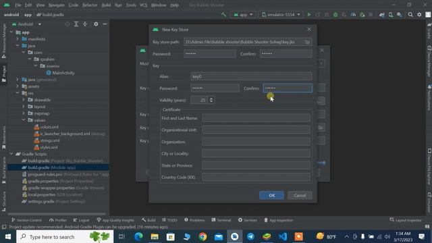This screenshot has width=432, height=243.
Task: Collapse the app module tree node
Action: point(11,32)
